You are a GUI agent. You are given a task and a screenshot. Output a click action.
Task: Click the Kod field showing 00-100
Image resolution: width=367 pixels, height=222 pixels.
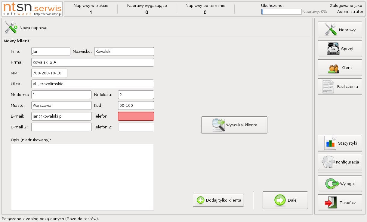136,105
